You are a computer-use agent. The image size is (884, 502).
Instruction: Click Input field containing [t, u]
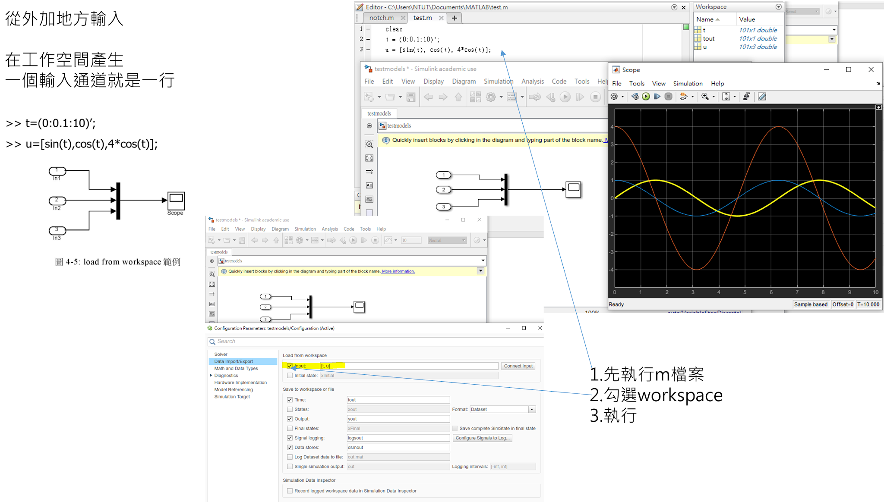(409, 366)
